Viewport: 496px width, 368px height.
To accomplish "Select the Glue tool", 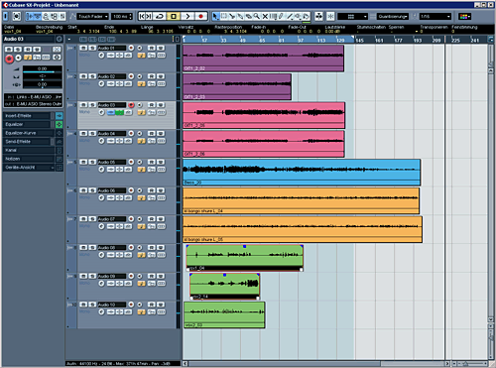I will tap(240, 16).
